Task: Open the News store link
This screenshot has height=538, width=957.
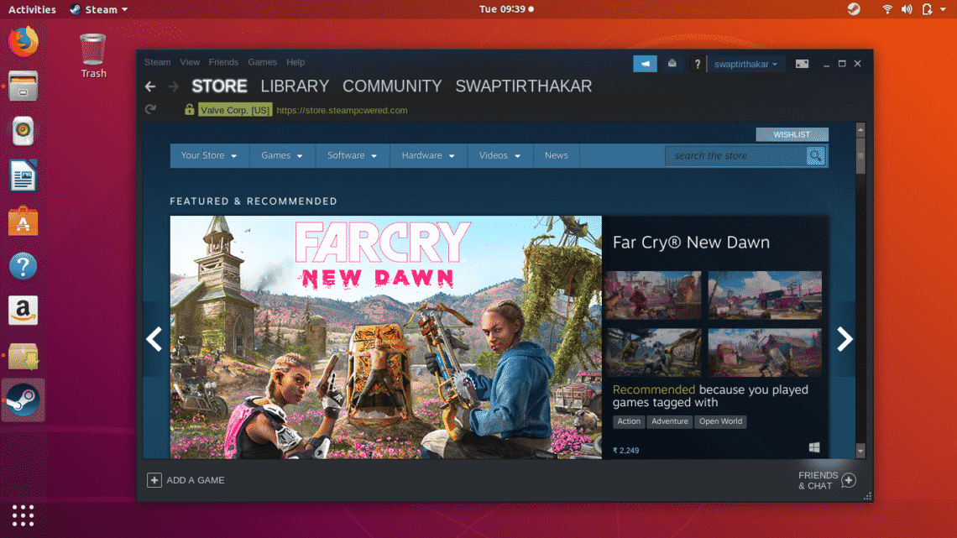Action: 556,155
